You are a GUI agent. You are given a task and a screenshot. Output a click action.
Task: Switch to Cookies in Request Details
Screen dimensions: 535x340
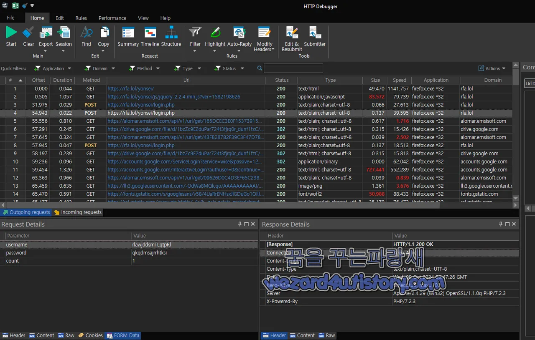click(91, 335)
